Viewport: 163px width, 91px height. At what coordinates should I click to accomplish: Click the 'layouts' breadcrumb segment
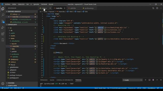[x=51, y=12]
